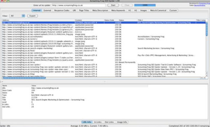The height and width of the screenshot is (127, 210).
Task: Click the In Links value 73
Action: click(32, 104)
